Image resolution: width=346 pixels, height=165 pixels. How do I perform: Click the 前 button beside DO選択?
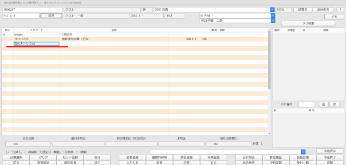pyautogui.click(x=324, y=104)
